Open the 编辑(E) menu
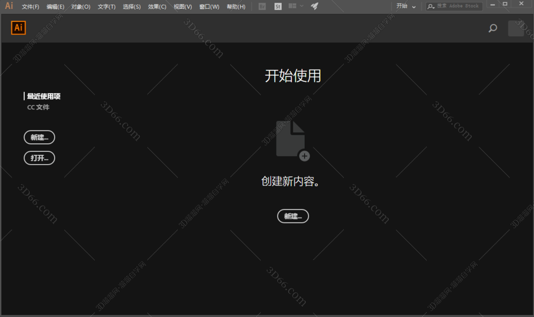The image size is (534, 317). click(55, 6)
